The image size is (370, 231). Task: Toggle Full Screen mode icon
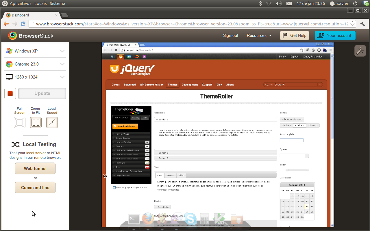coord(20,122)
